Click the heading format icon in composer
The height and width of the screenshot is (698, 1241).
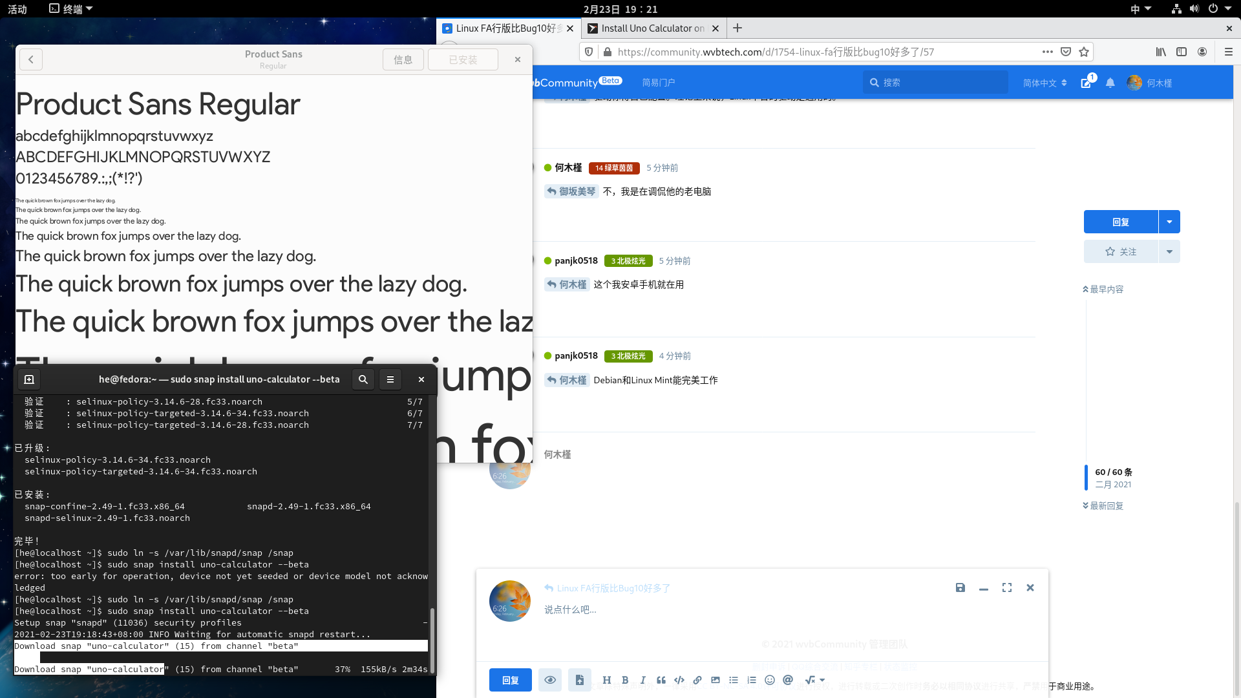click(606, 680)
